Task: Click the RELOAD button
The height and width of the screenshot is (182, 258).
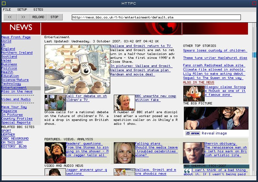Action: point(38,17)
